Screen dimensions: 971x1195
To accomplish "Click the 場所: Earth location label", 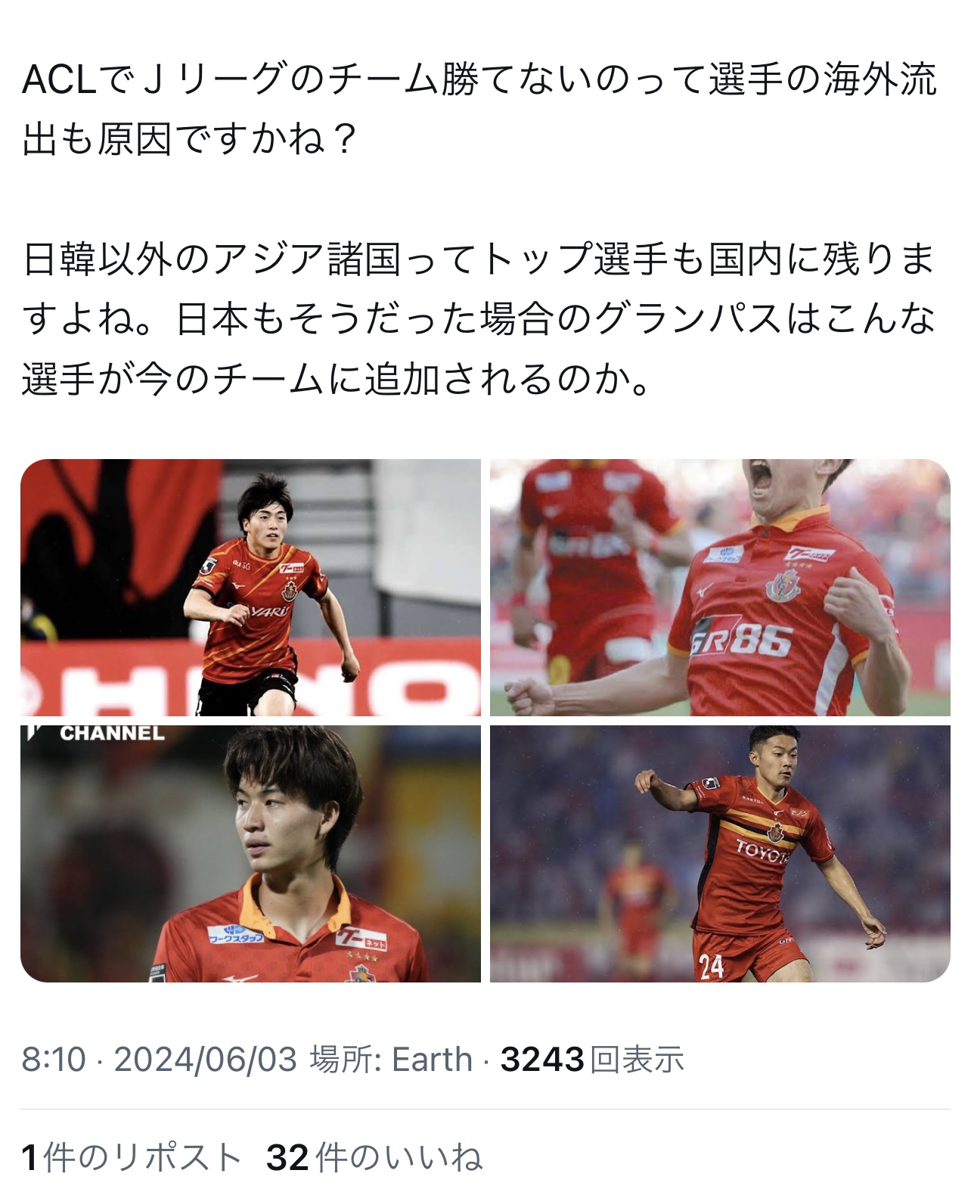I will [x=391, y=1060].
